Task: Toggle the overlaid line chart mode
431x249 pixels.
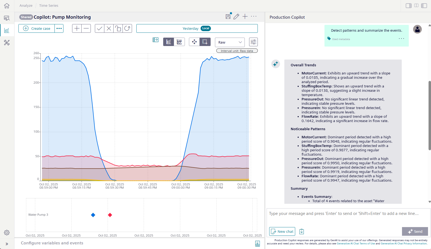Action: coord(169,42)
